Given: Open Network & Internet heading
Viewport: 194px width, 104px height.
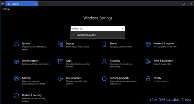Looking at the screenshot, I should pyautogui.click(x=164, y=43).
